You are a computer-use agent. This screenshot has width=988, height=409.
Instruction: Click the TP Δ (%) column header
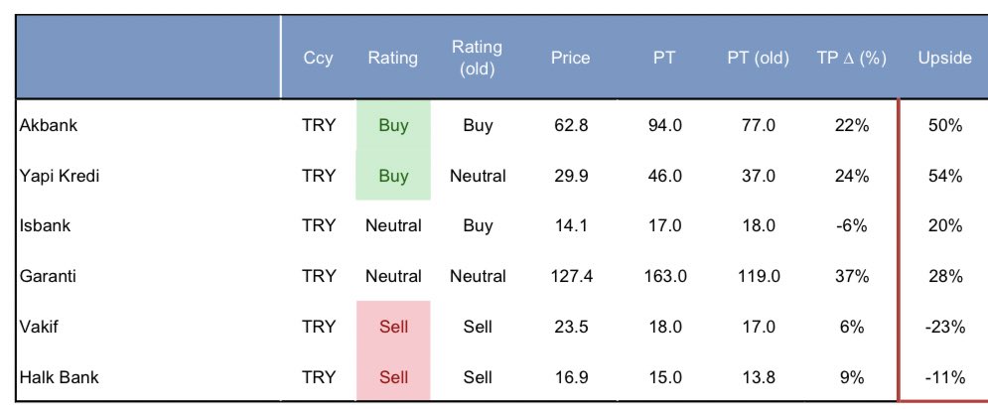(x=851, y=59)
